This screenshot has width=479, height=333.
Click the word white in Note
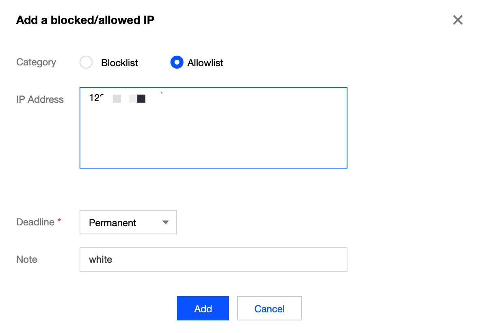click(101, 259)
